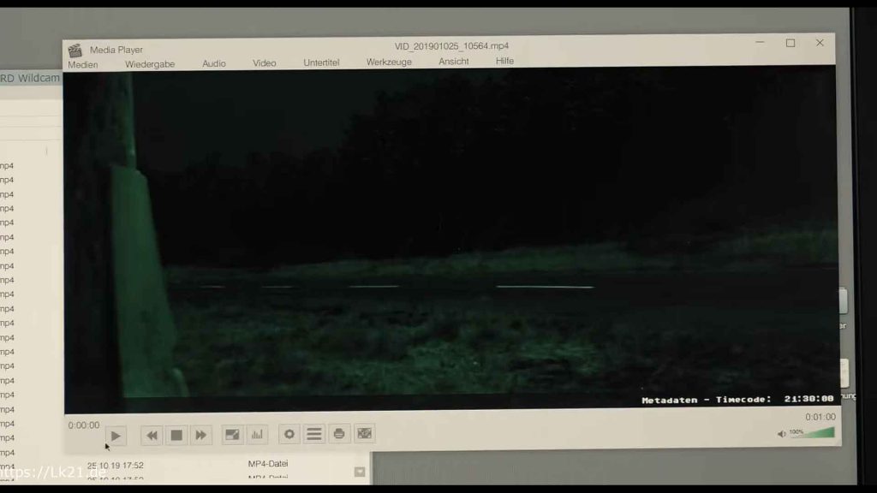Mute audio via the speaker icon
The image size is (877, 493).
(781, 434)
